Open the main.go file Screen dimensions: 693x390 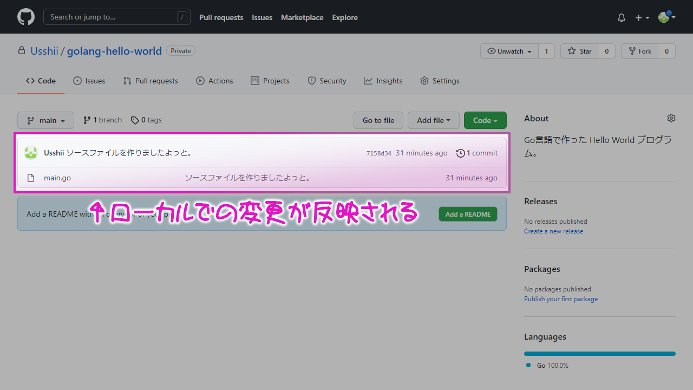57,178
